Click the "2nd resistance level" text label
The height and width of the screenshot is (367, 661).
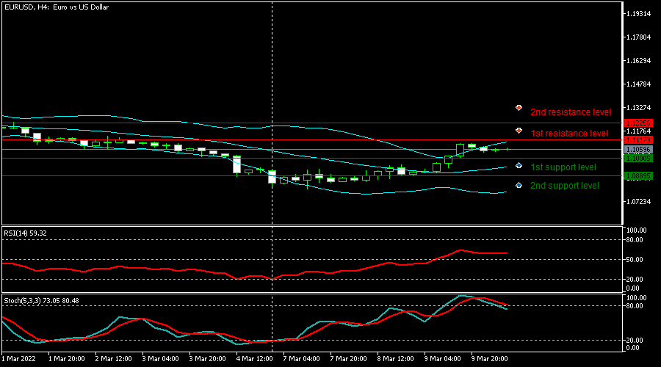pos(570,112)
